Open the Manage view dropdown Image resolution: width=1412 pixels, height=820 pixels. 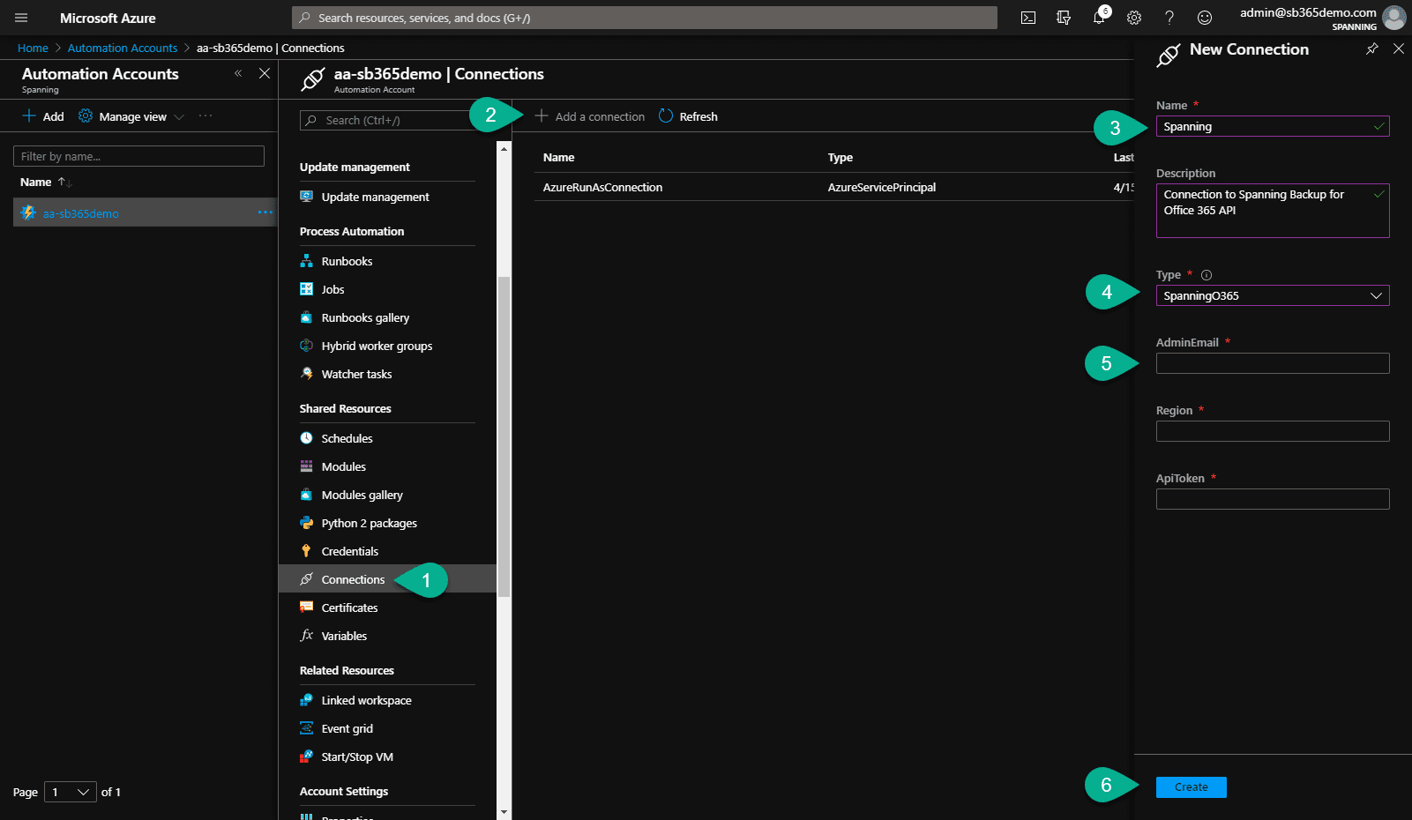pos(131,116)
